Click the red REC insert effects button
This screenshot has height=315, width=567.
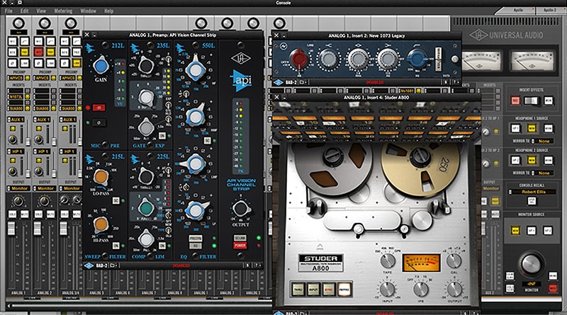pyautogui.click(x=515, y=101)
